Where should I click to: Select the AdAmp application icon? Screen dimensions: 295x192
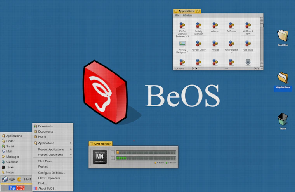[215, 25]
